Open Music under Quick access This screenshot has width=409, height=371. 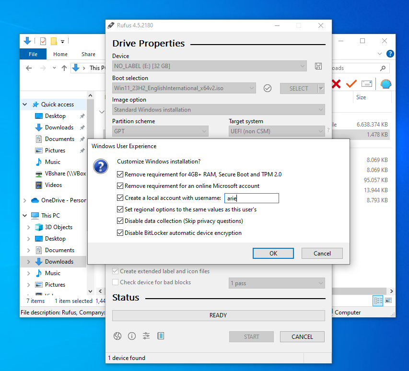pyautogui.click(x=52, y=162)
